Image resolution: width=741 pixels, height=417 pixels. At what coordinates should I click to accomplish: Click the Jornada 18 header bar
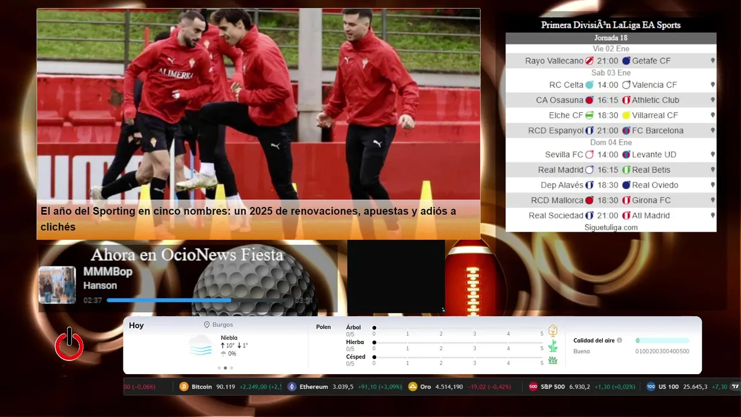611,38
